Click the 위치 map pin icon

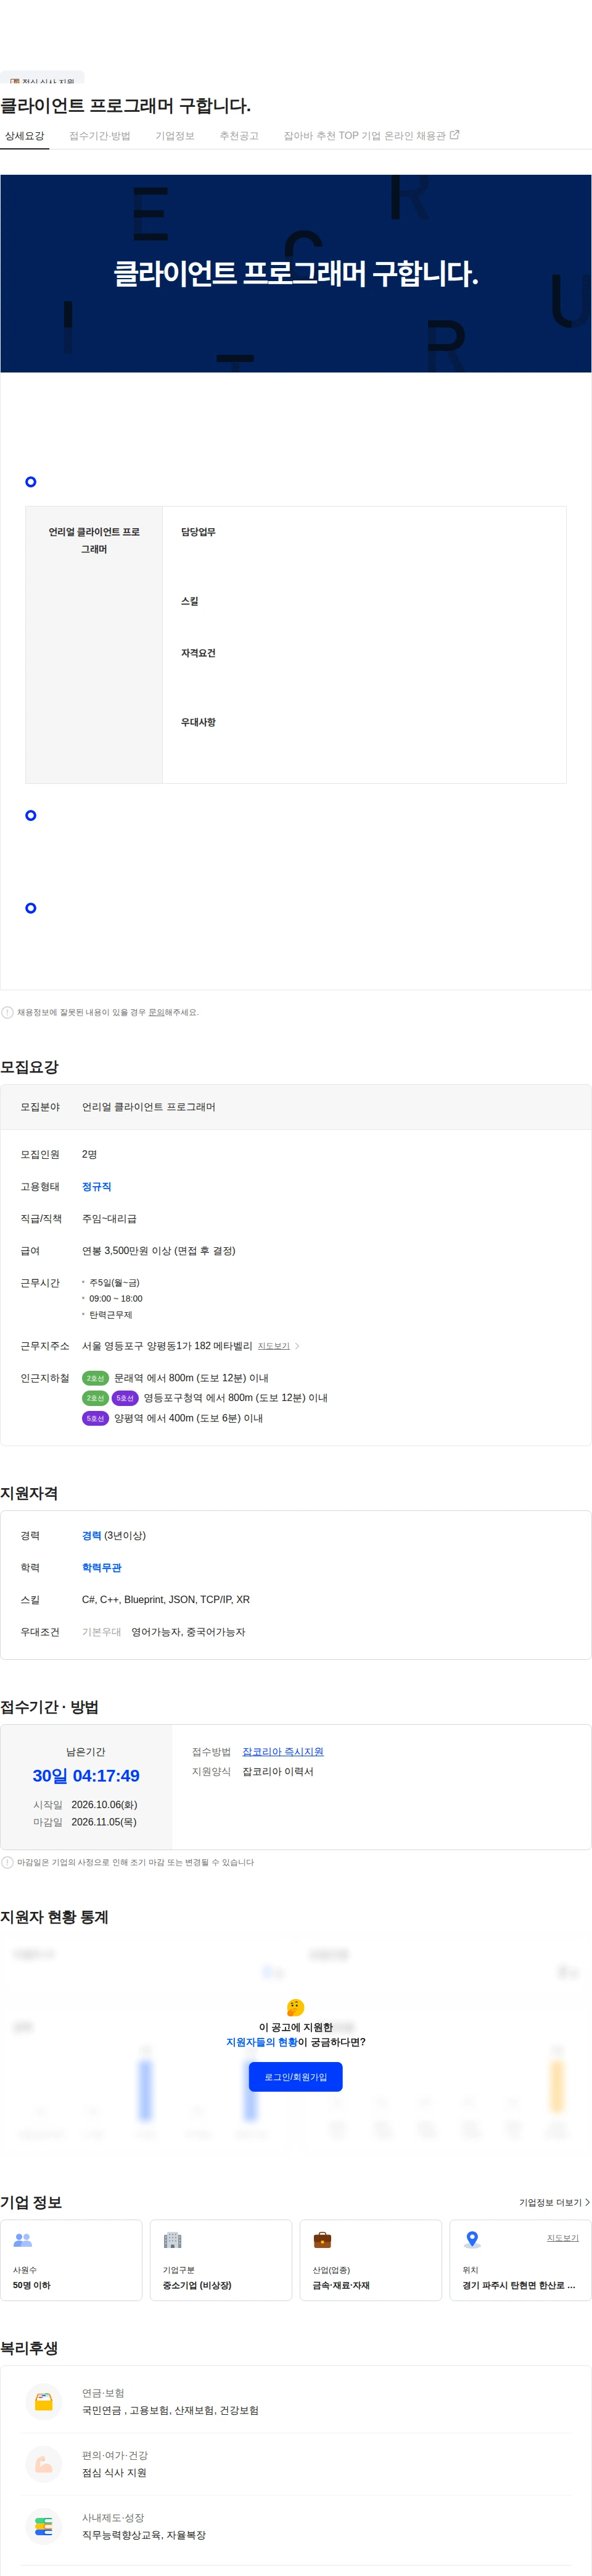tap(472, 2240)
